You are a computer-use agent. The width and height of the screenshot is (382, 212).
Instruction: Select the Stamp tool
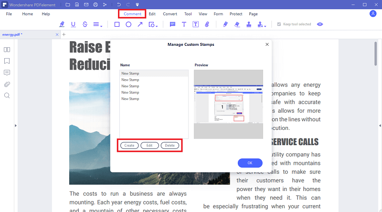coord(249,24)
